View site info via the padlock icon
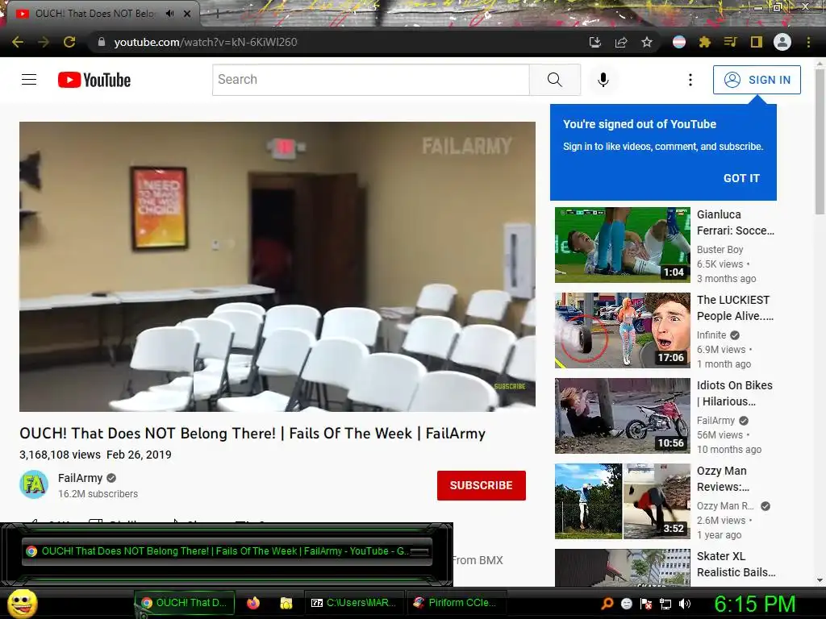826x619 pixels. pos(102,42)
